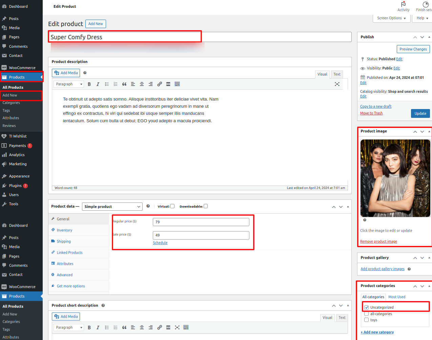Enable the Virtual product checkbox
Screen dimensions: 432x340
coord(172,206)
